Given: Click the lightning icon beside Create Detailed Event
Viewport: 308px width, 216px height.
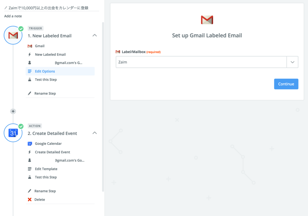Looking at the screenshot, I should click(30, 152).
